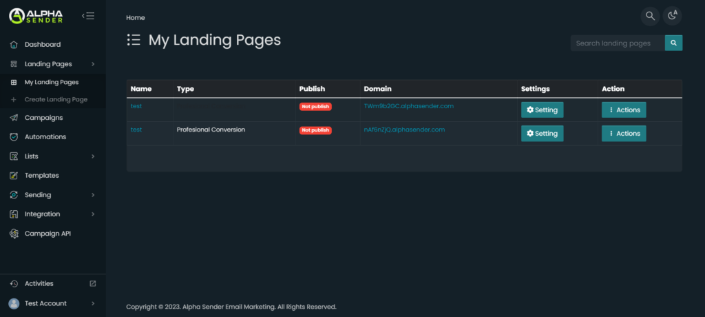Viewport: 705px width, 317px height.
Task: Click the Sending sidebar icon
Action: (14, 195)
